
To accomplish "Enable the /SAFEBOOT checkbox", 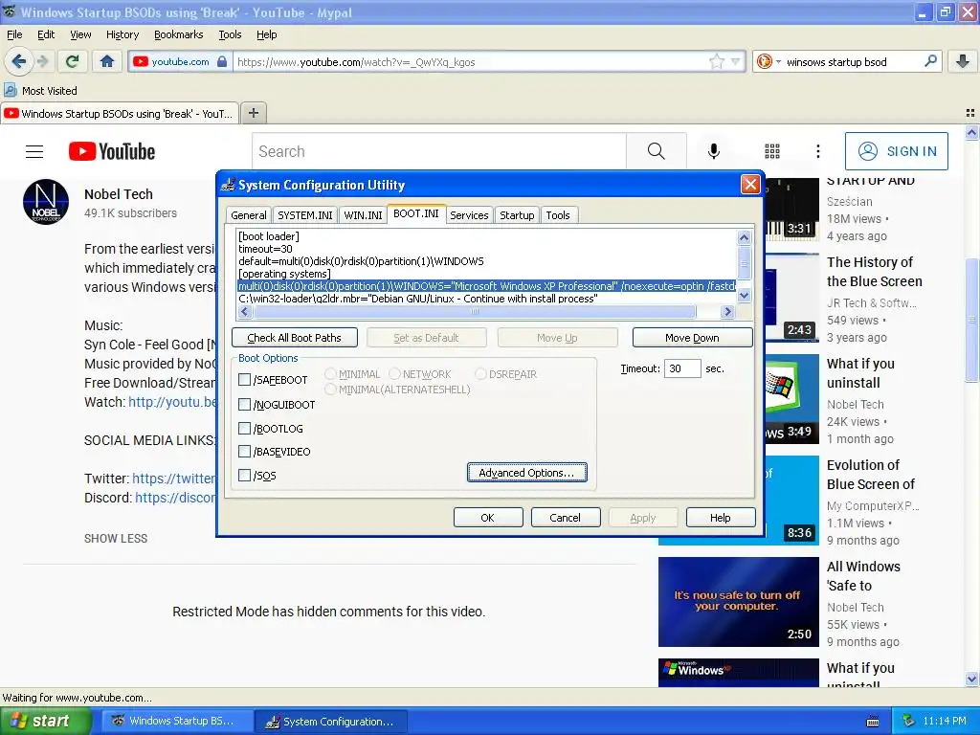I will [x=244, y=379].
